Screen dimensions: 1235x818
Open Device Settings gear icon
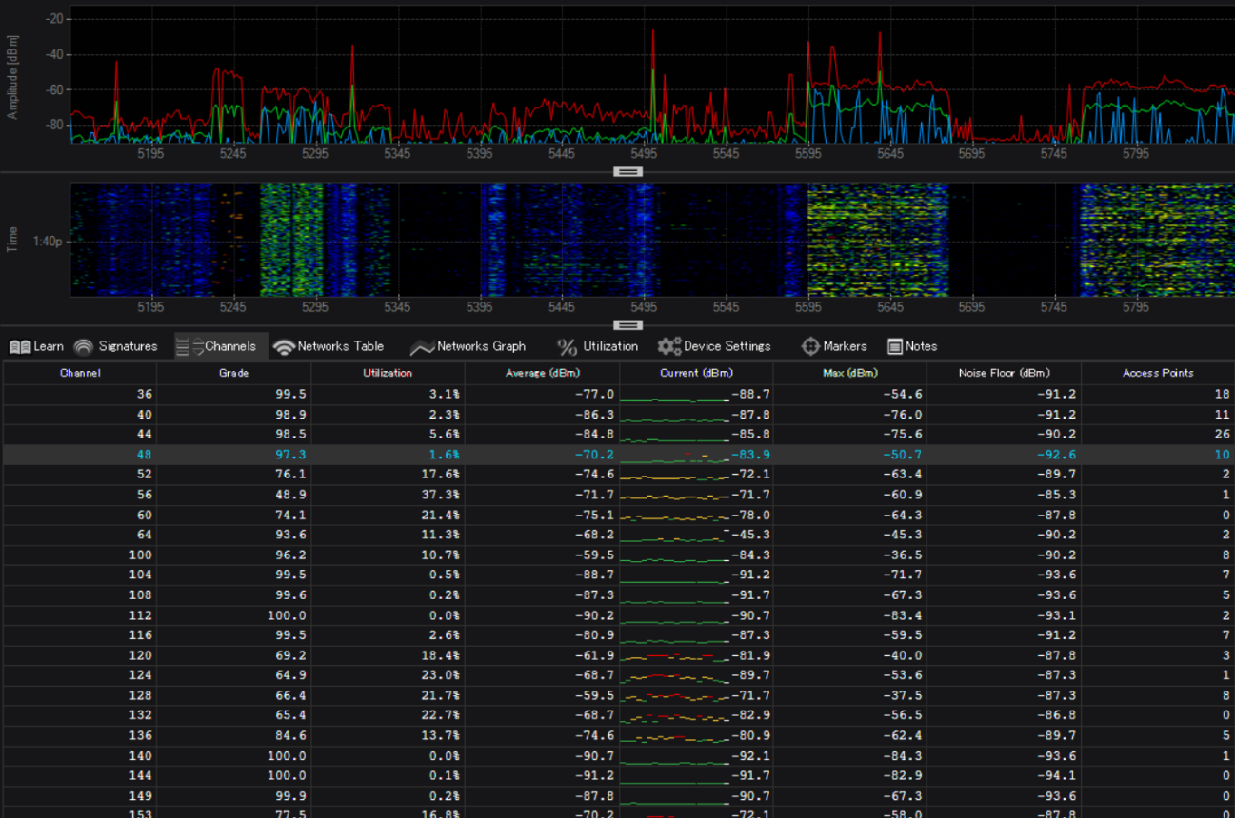tap(669, 346)
